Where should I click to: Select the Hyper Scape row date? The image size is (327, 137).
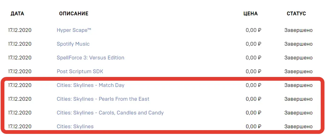point(20,30)
